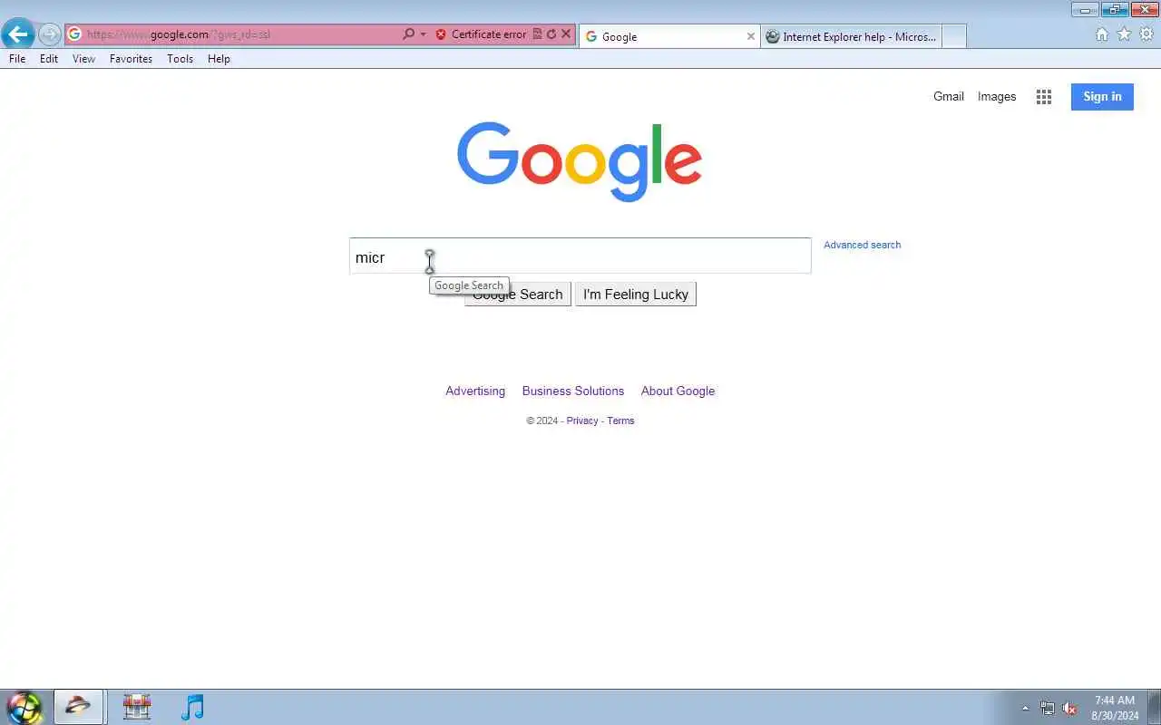Screen dimensions: 1161x725
Task: Go back with the blue Back arrow
Action: click(17, 34)
